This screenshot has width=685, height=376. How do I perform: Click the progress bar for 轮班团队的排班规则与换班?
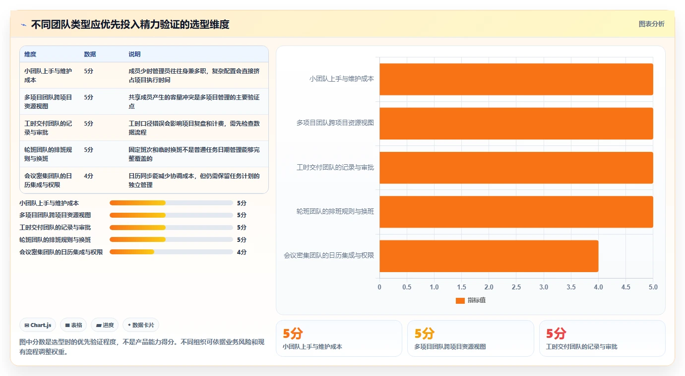171,239
